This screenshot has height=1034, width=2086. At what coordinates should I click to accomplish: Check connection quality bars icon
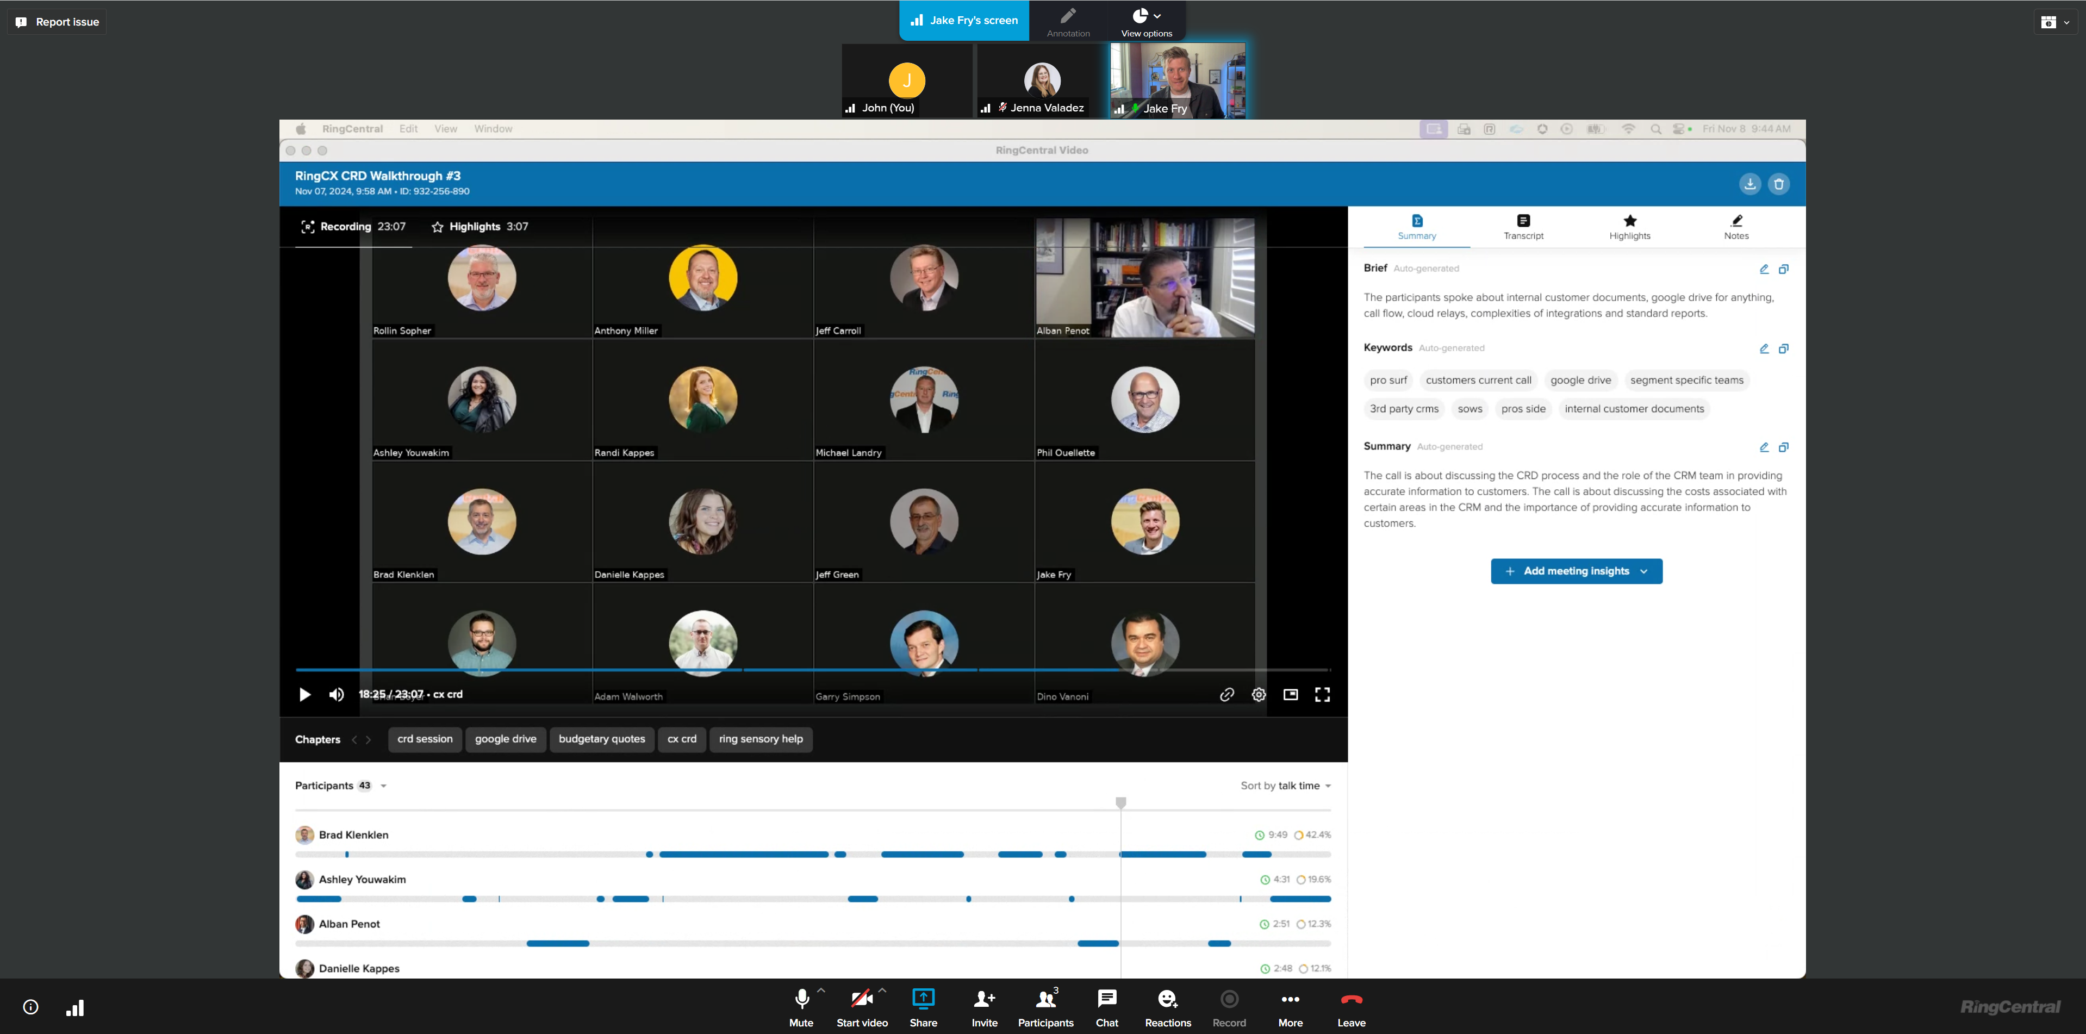click(74, 1007)
